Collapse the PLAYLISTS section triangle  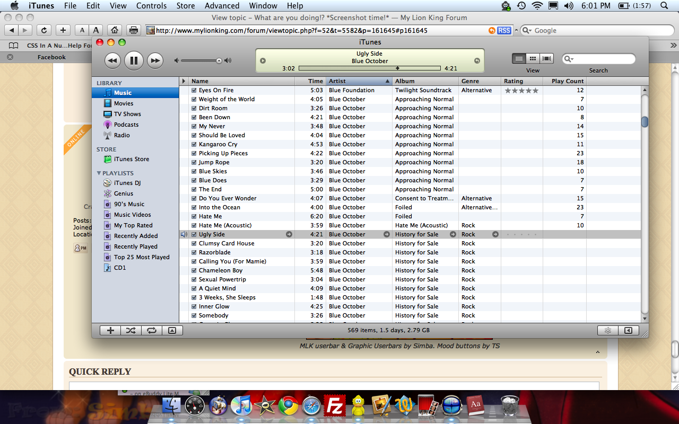coord(99,173)
